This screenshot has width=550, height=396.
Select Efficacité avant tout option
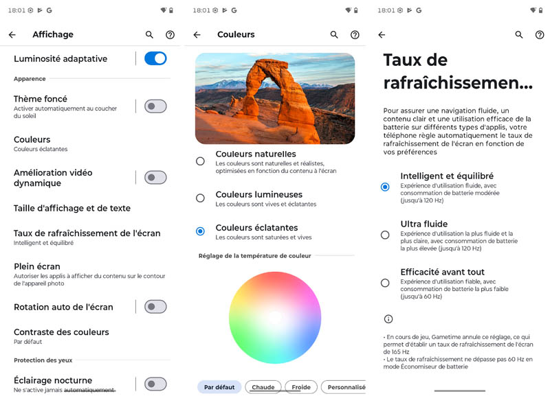coord(385,283)
